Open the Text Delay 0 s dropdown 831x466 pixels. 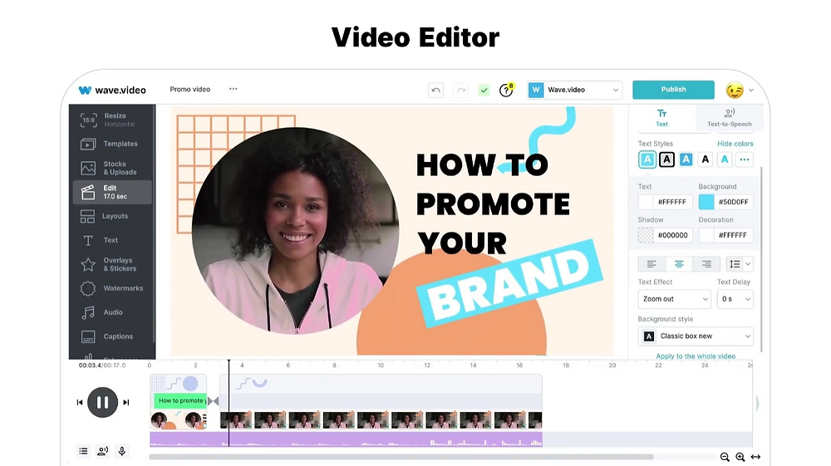(x=735, y=299)
